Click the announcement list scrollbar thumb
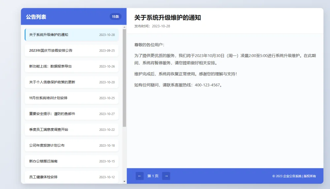 pyautogui.click(x=124, y=78)
